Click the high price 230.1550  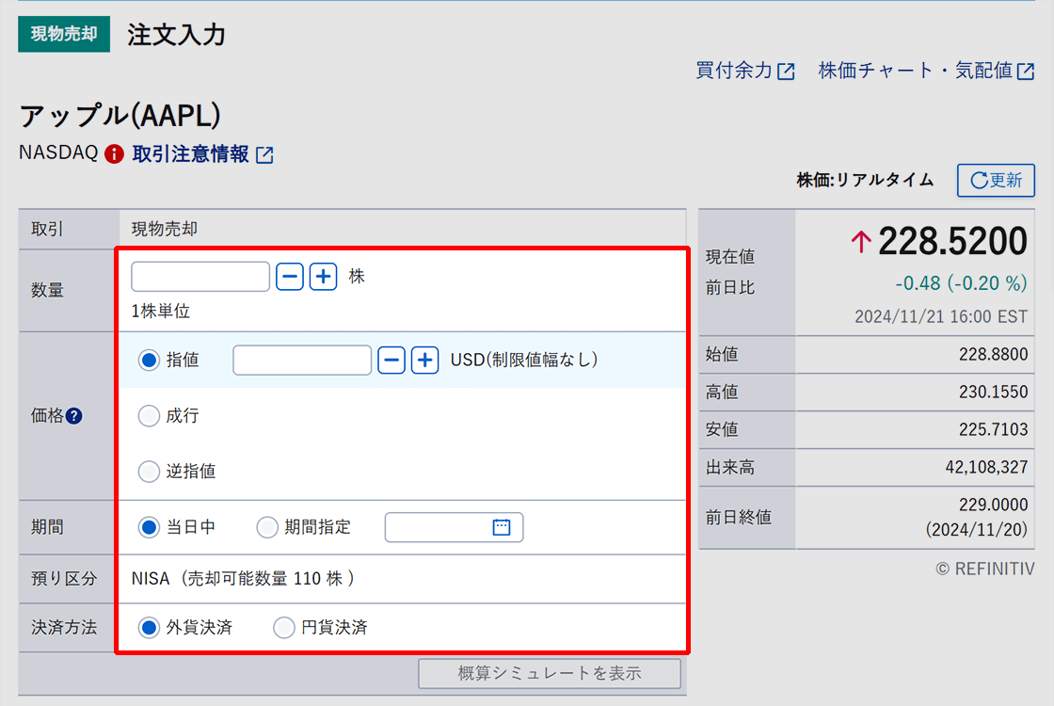coord(993,392)
